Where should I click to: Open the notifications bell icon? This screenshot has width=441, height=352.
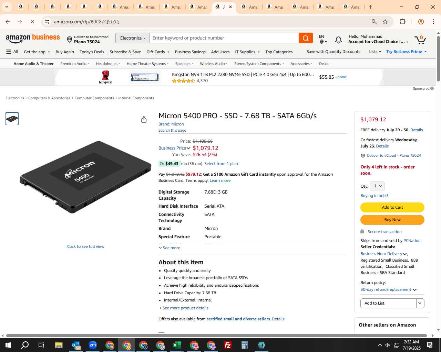click(x=338, y=40)
